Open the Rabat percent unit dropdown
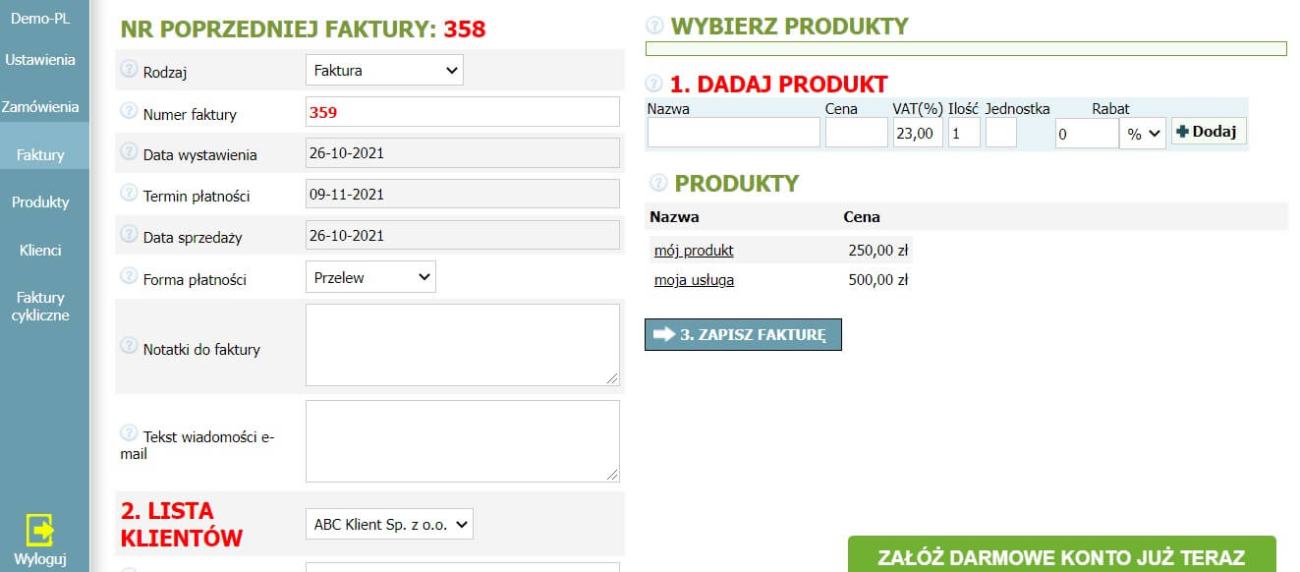Viewport: 1300px width, 572px height. 1143,134
